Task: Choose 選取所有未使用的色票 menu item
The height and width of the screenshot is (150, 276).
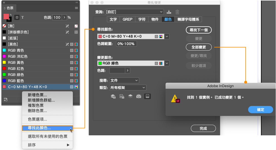Action: 47,136
